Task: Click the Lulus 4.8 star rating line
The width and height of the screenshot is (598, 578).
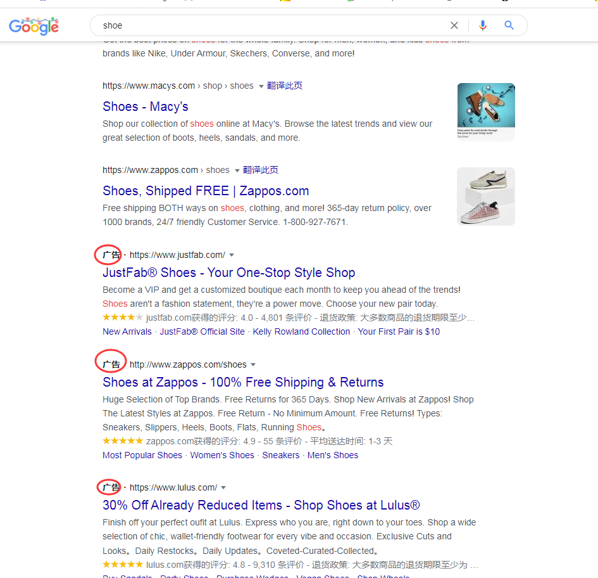Action: [x=290, y=565]
